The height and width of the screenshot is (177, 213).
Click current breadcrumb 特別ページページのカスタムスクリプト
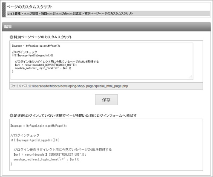click(109, 14)
